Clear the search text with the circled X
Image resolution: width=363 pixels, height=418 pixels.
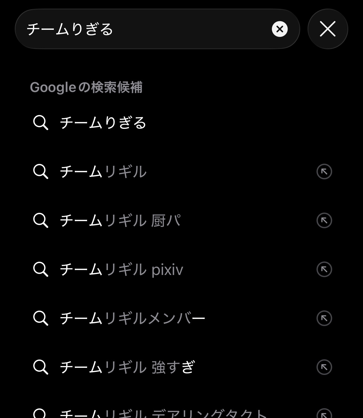click(x=280, y=29)
